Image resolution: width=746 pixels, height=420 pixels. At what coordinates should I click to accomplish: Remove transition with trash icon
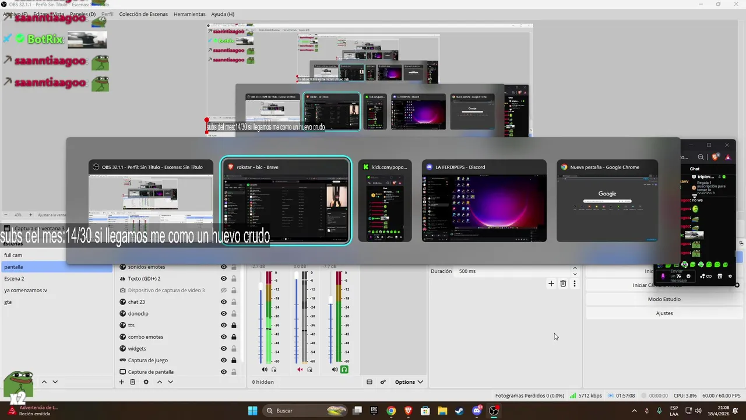[x=563, y=283]
